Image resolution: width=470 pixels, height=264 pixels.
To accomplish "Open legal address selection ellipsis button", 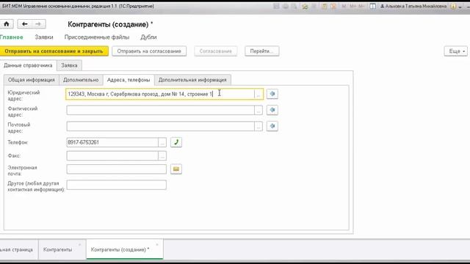I will [258, 94].
